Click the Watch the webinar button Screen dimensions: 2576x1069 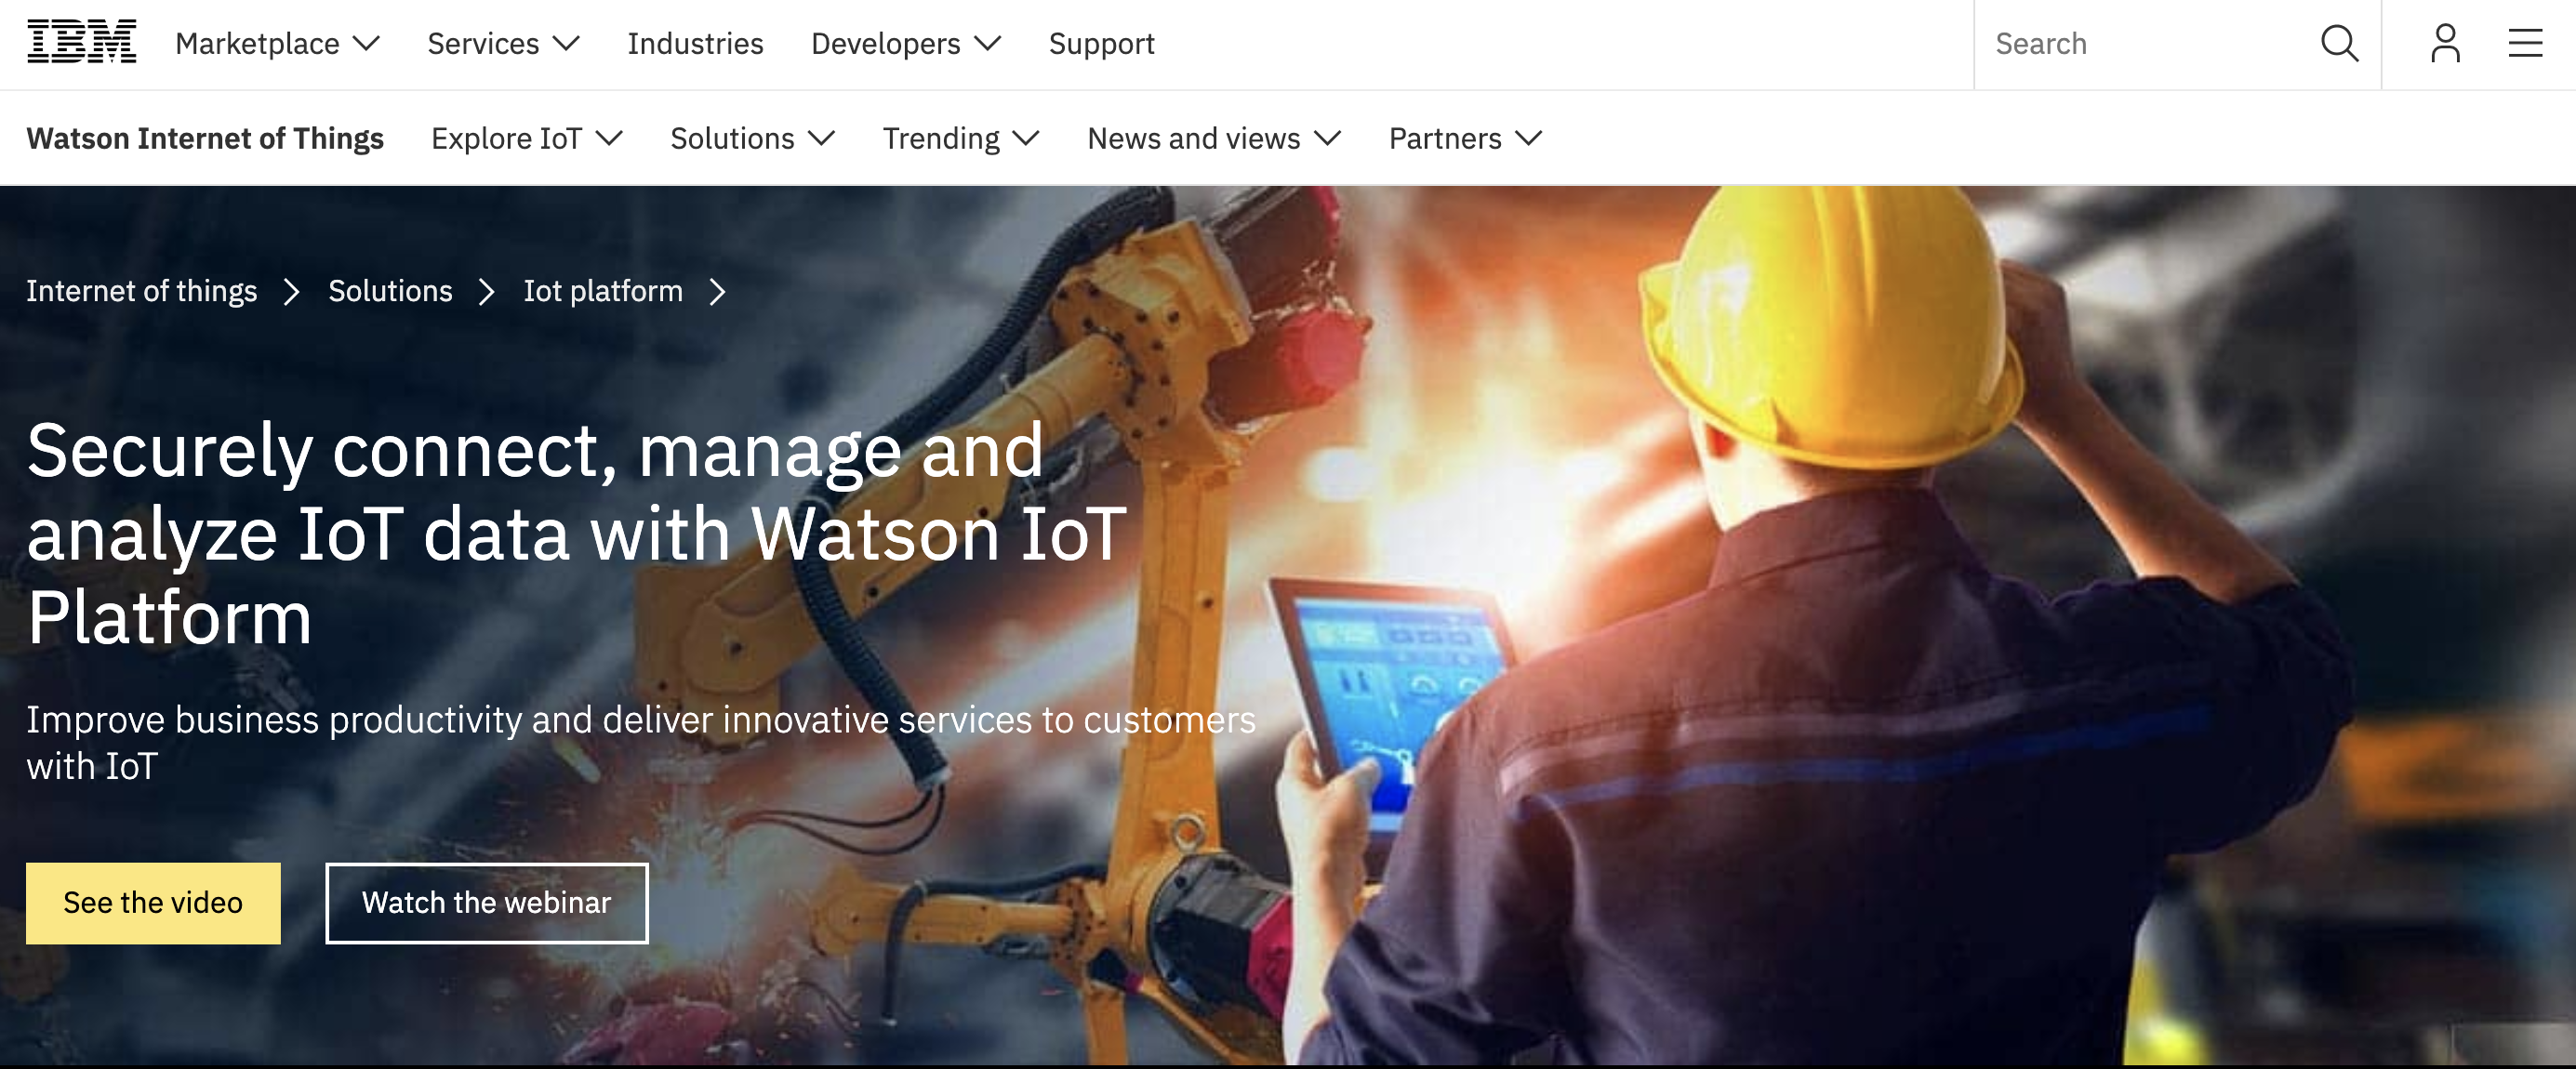point(486,903)
